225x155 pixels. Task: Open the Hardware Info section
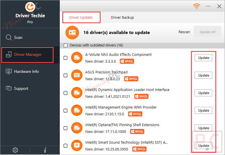pos(30,71)
